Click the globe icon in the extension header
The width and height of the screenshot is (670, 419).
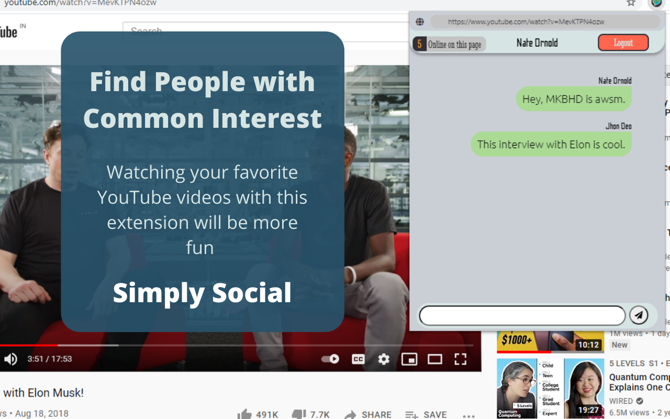(420, 21)
